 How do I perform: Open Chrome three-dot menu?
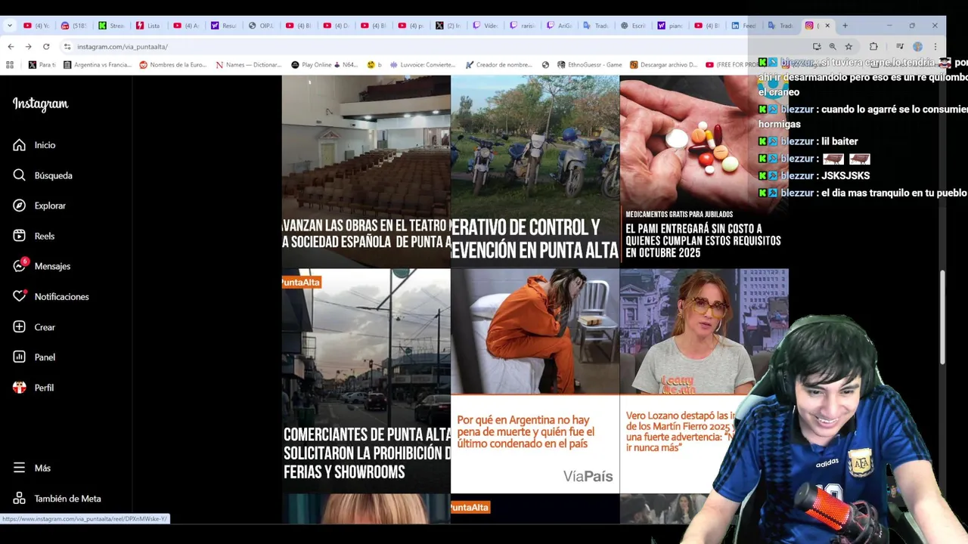click(x=935, y=46)
